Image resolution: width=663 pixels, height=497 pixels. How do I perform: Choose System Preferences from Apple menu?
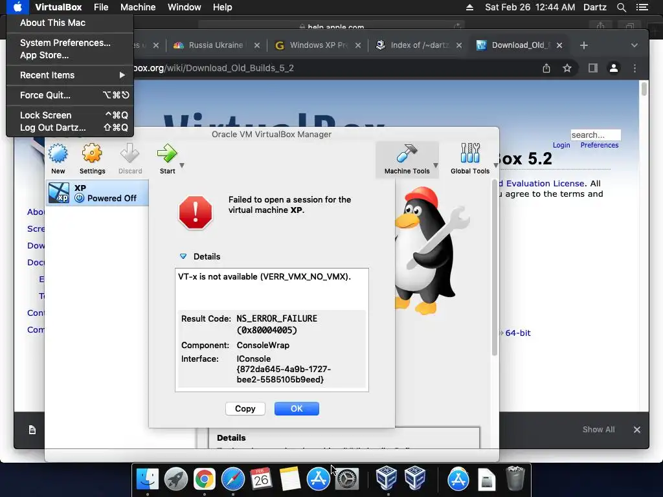click(70, 43)
